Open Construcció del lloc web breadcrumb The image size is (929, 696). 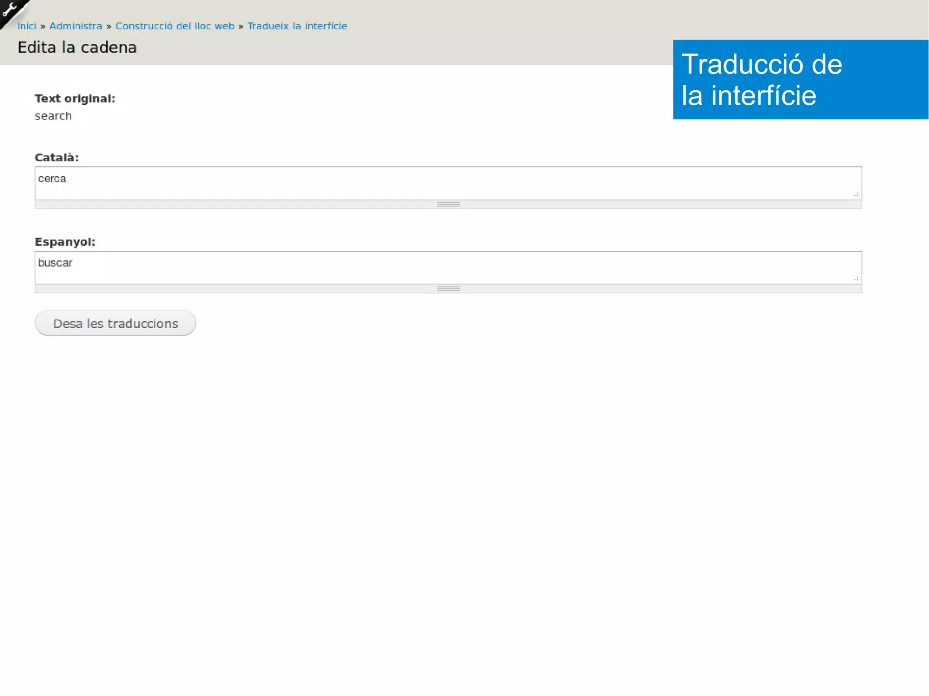175,26
